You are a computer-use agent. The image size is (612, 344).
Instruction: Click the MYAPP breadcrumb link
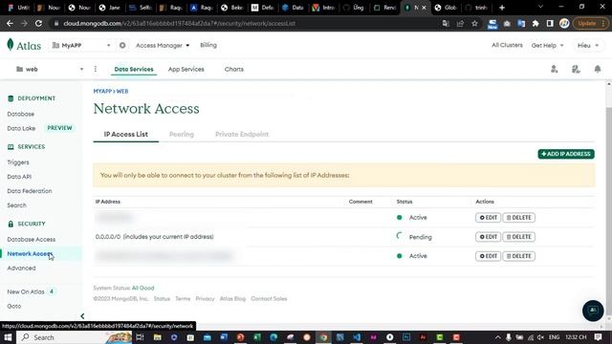102,92
